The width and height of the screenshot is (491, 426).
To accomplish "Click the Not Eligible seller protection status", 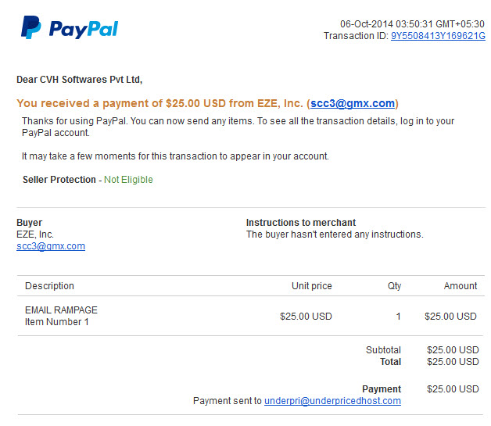I will [128, 180].
